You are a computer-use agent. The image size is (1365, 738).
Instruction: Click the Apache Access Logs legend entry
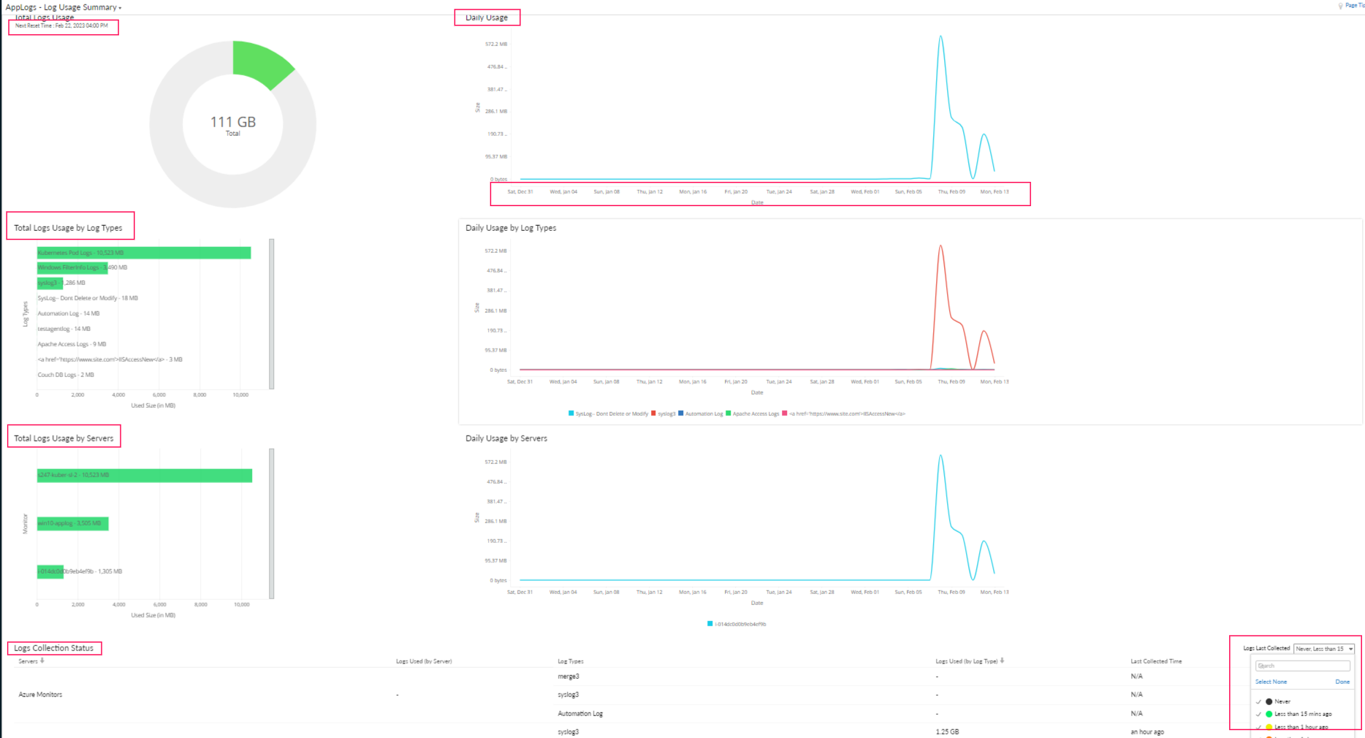[x=755, y=414]
